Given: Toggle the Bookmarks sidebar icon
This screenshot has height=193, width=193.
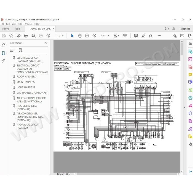Looking at the screenshot, I should click(3, 53).
